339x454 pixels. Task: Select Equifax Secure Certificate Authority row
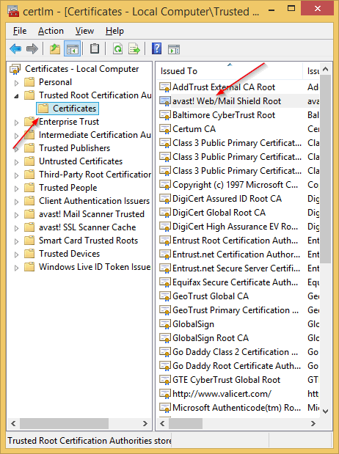(x=235, y=282)
